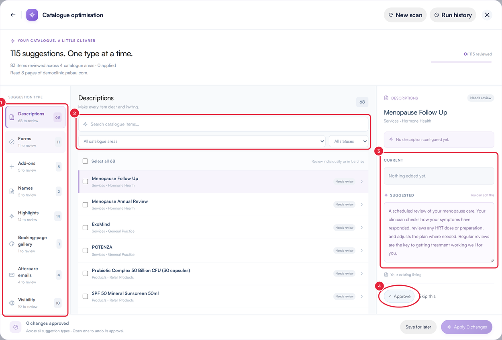Expand Menopause Annual Review row chevron
502x340 pixels.
tap(361, 205)
